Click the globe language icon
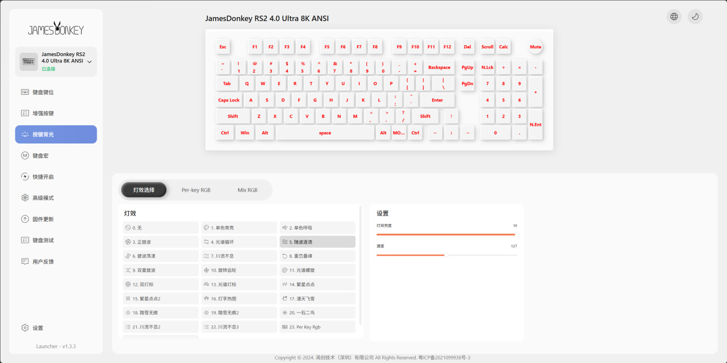The image size is (727, 363). point(674,16)
